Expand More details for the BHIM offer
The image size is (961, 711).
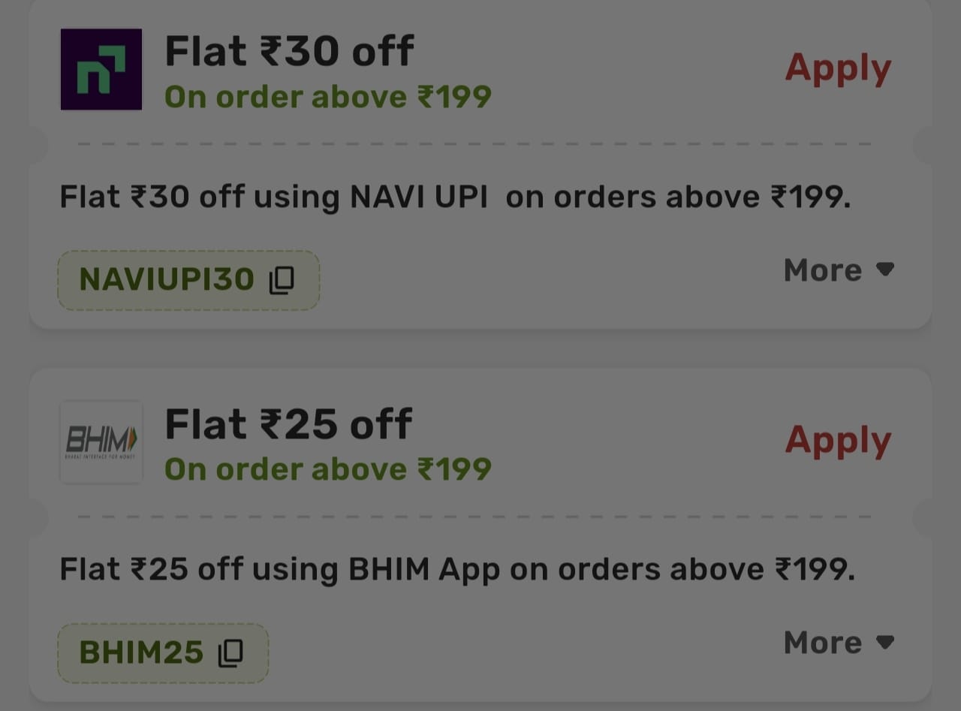(x=823, y=643)
